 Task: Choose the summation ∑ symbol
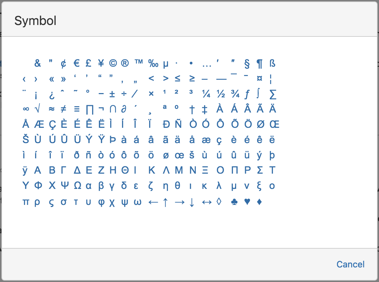tap(273, 94)
